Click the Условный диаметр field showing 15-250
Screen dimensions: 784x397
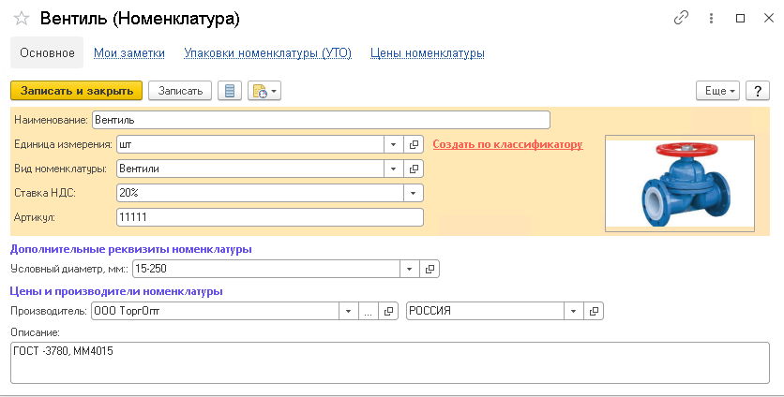pyautogui.click(x=266, y=269)
